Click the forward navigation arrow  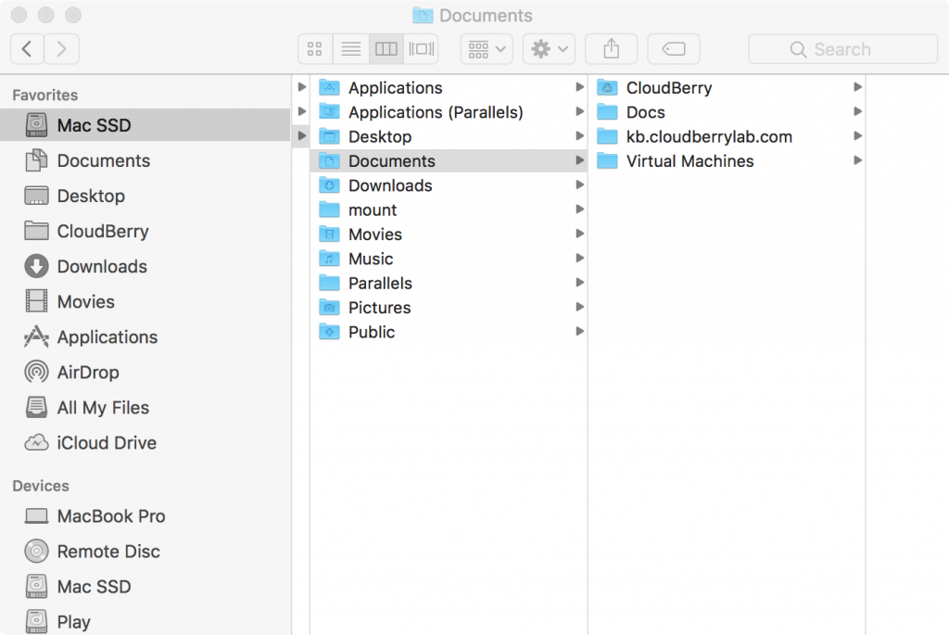(x=61, y=48)
